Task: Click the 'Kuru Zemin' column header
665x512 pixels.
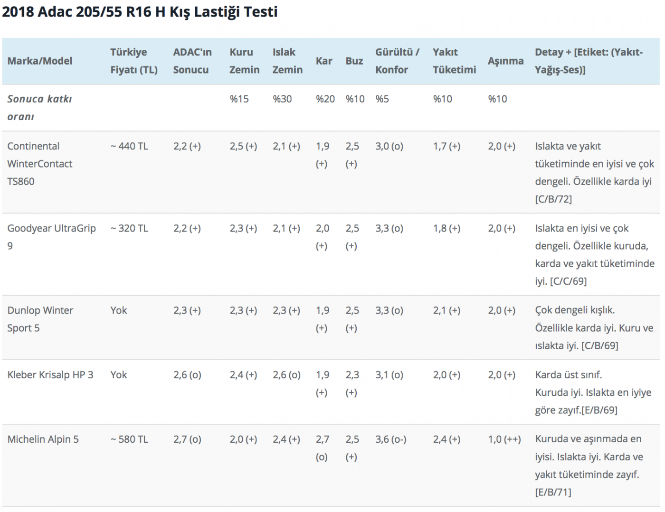Action: coord(245,61)
